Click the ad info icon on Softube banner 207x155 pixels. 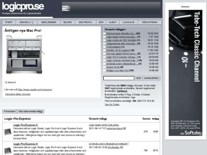tap(201, 134)
